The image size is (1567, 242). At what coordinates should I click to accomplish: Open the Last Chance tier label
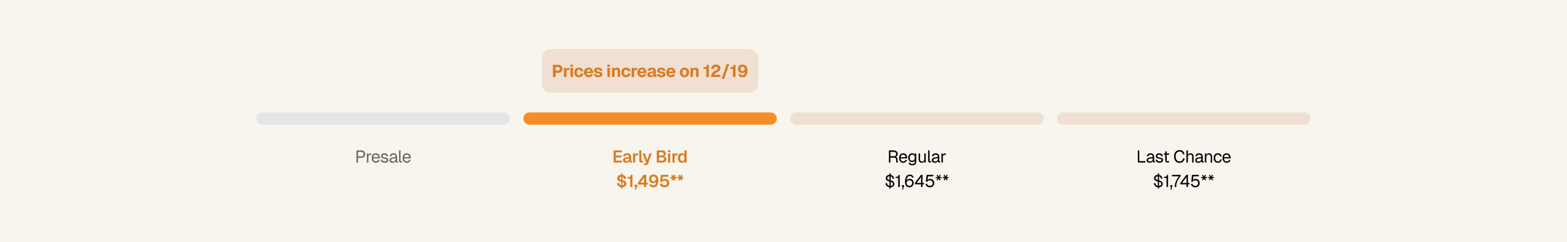pyautogui.click(x=1184, y=157)
